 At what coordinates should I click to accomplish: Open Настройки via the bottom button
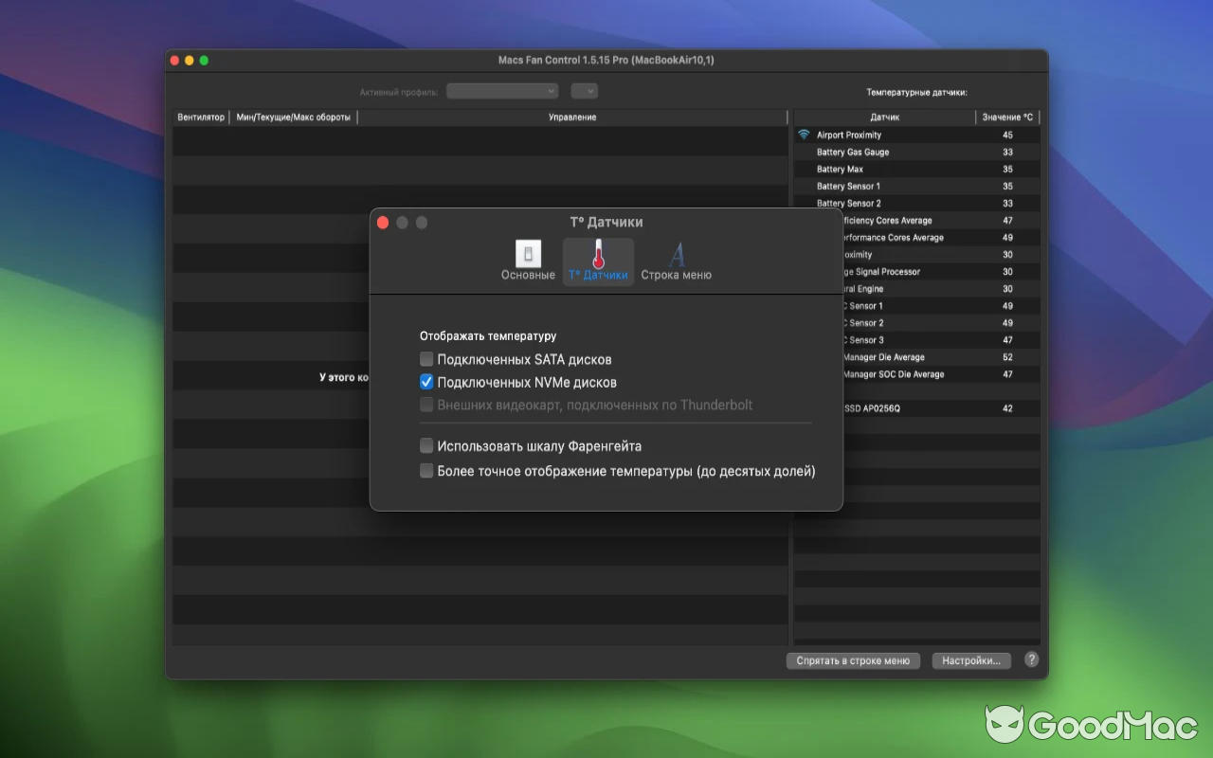point(971,659)
